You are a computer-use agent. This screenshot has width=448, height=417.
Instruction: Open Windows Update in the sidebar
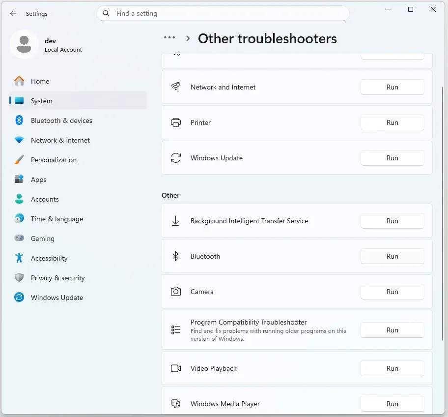point(78,298)
